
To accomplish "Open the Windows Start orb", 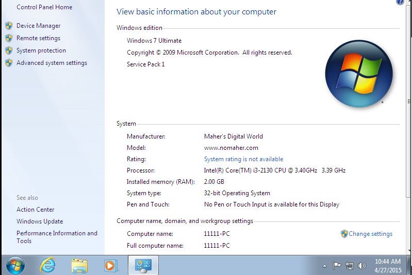I will click(15, 266).
